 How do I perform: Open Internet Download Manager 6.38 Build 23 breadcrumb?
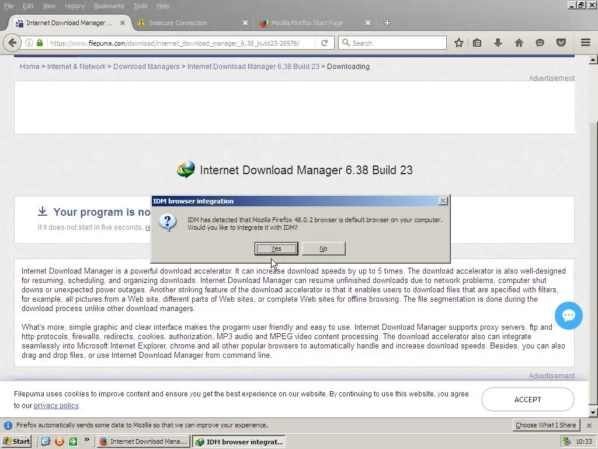click(253, 67)
